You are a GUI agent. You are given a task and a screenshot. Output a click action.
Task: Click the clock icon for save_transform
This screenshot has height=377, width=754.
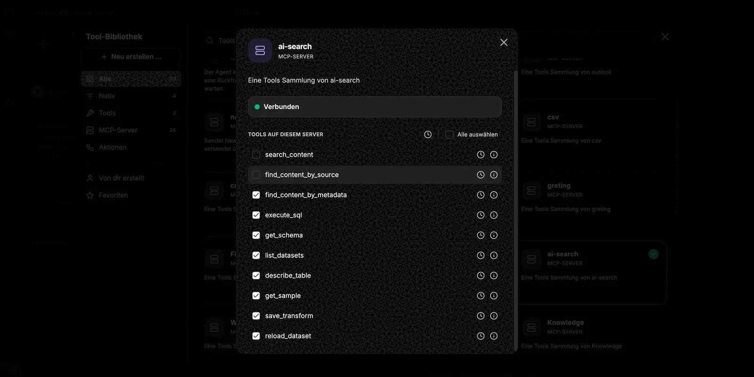pyautogui.click(x=481, y=316)
